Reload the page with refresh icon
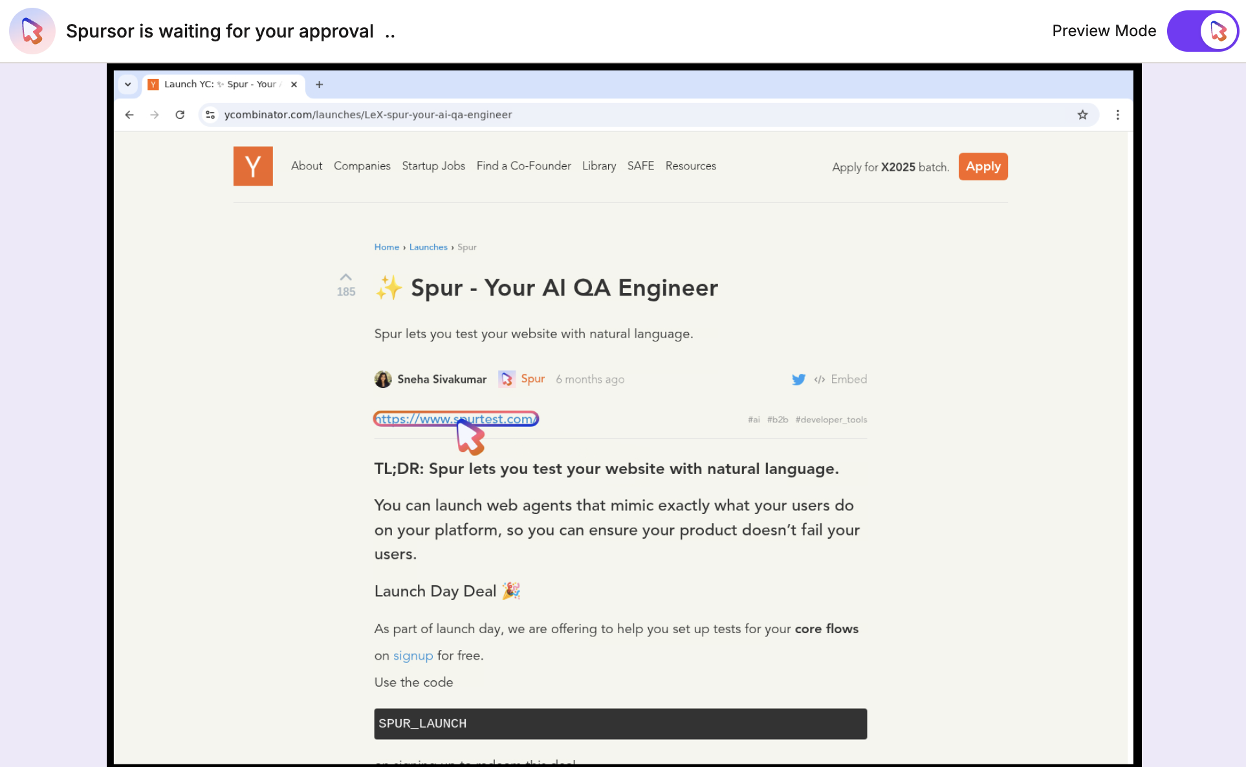 pyautogui.click(x=180, y=115)
